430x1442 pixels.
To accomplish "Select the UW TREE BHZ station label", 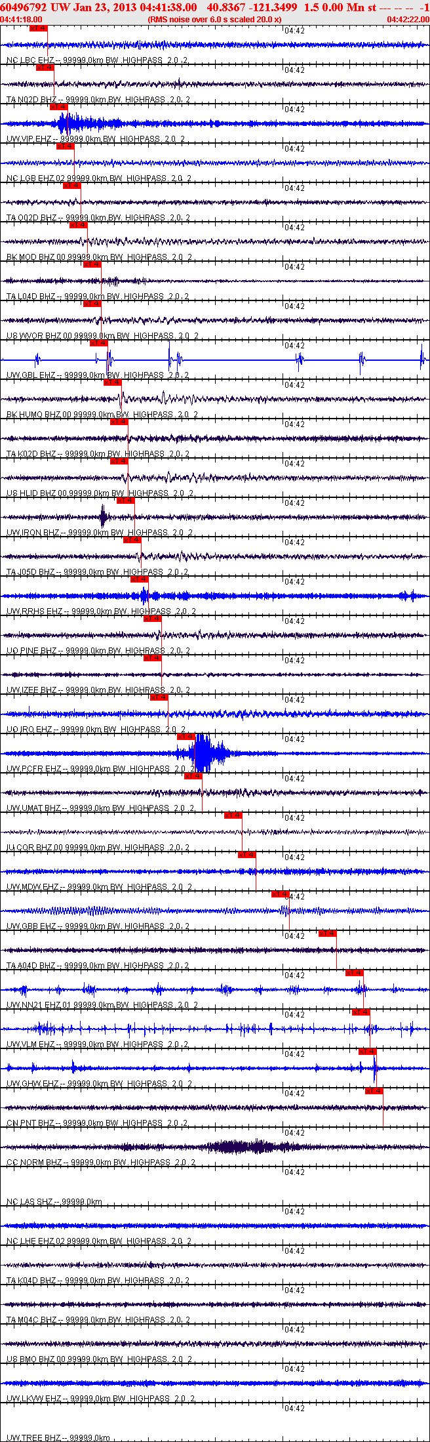I will coord(58,1438).
